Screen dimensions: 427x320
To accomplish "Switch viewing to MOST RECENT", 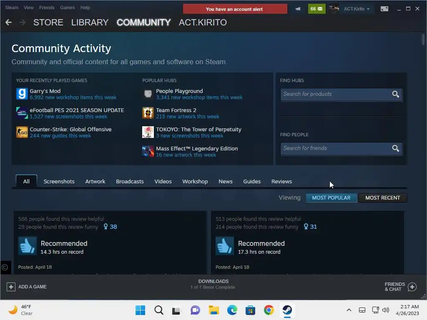I will point(383,198).
